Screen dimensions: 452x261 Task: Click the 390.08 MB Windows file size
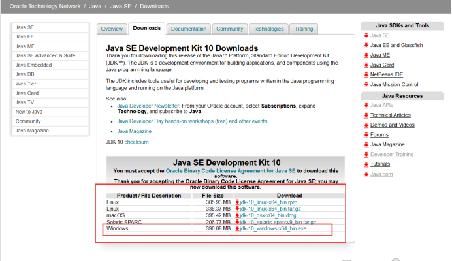coord(218,228)
